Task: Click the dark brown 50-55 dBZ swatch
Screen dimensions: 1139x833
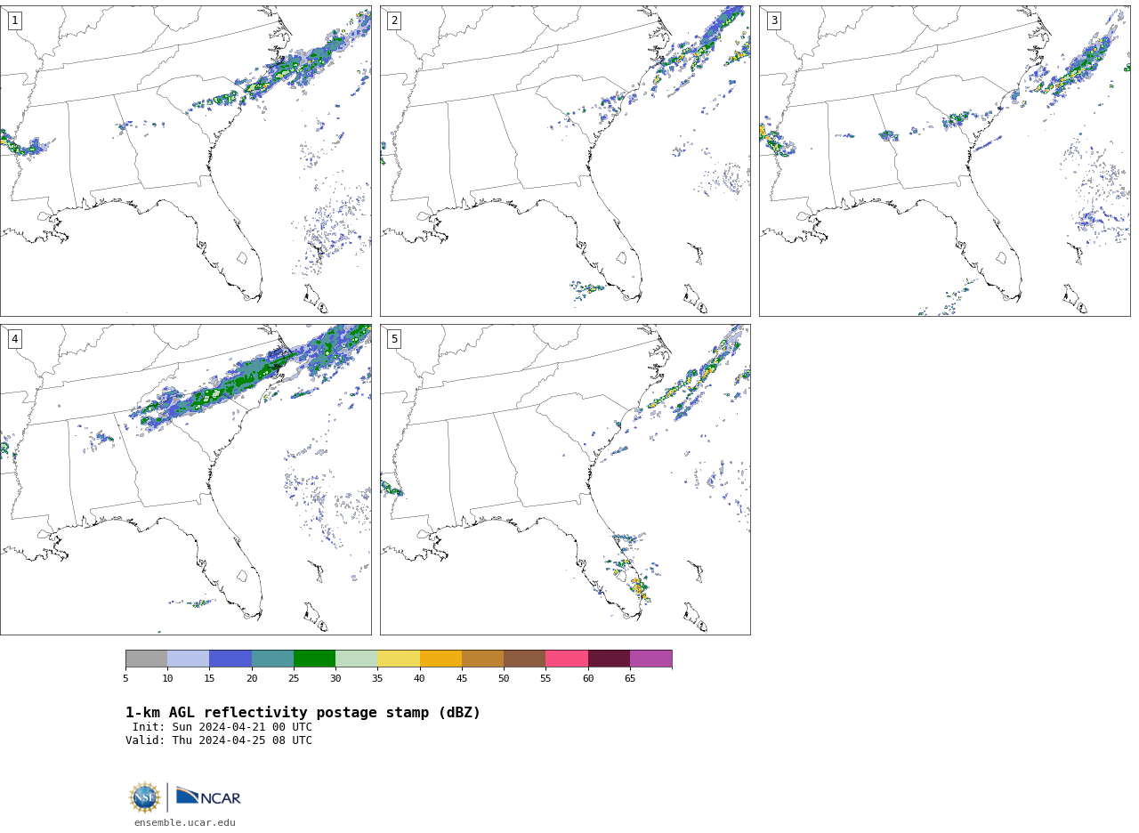Action: (x=524, y=659)
